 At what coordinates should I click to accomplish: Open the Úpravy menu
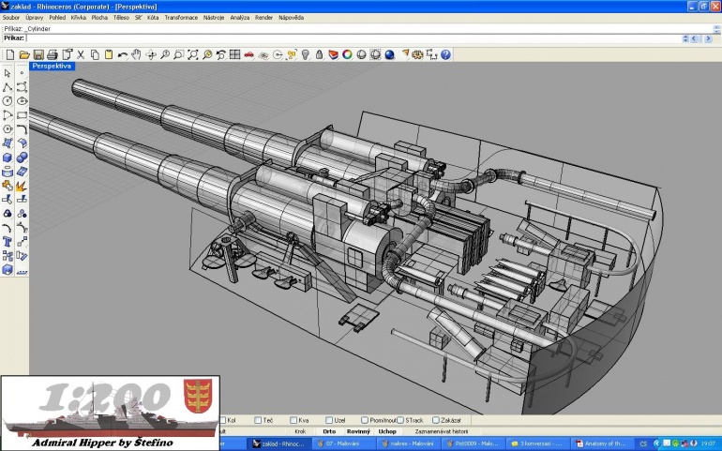point(35,18)
